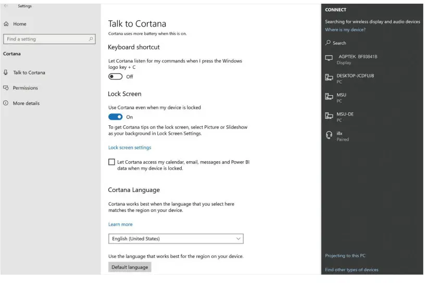428x283 pixels.
Task: Open Where is my device? link
Action: point(345,30)
